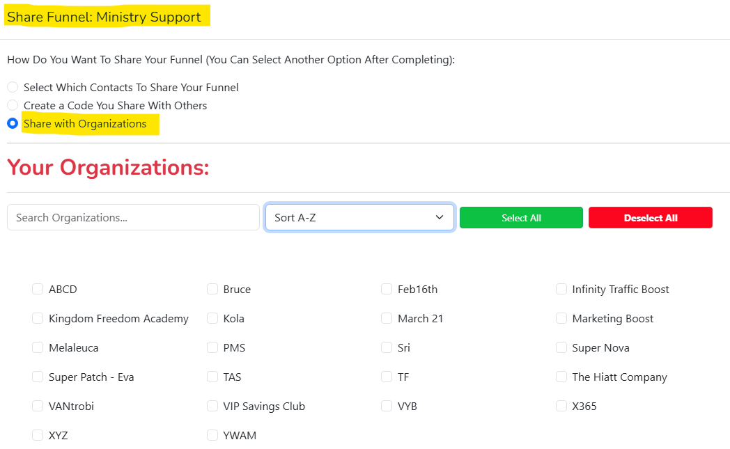Focus the Search Organizations field
730x449 pixels.
tap(133, 217)
